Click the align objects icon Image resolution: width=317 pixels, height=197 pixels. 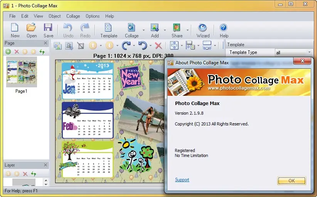190,45
